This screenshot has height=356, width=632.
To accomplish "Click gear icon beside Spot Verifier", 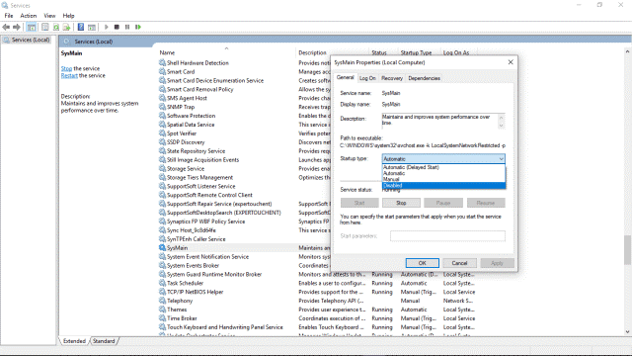I will 162,133.
